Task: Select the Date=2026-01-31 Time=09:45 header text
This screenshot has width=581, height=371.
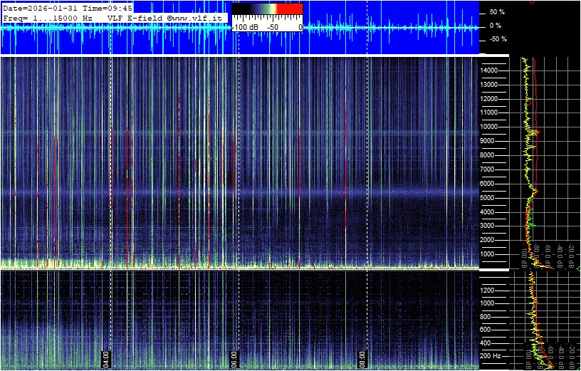Action: coord(68,7)
